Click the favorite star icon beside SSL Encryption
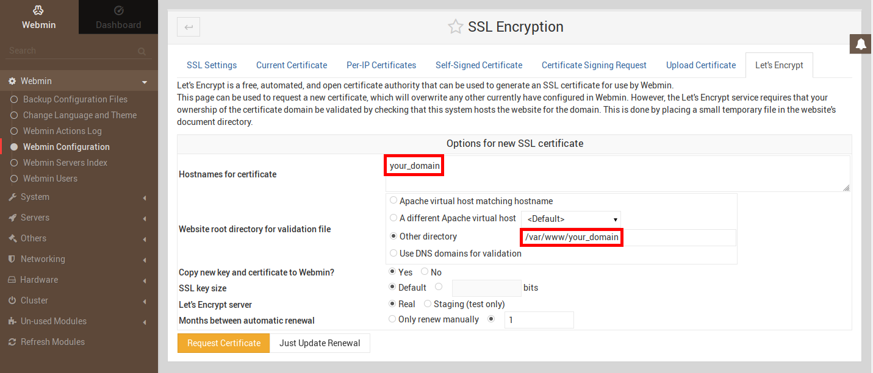Image resolution: width=873 pixels, height=373 pixels. coord(455,27)
